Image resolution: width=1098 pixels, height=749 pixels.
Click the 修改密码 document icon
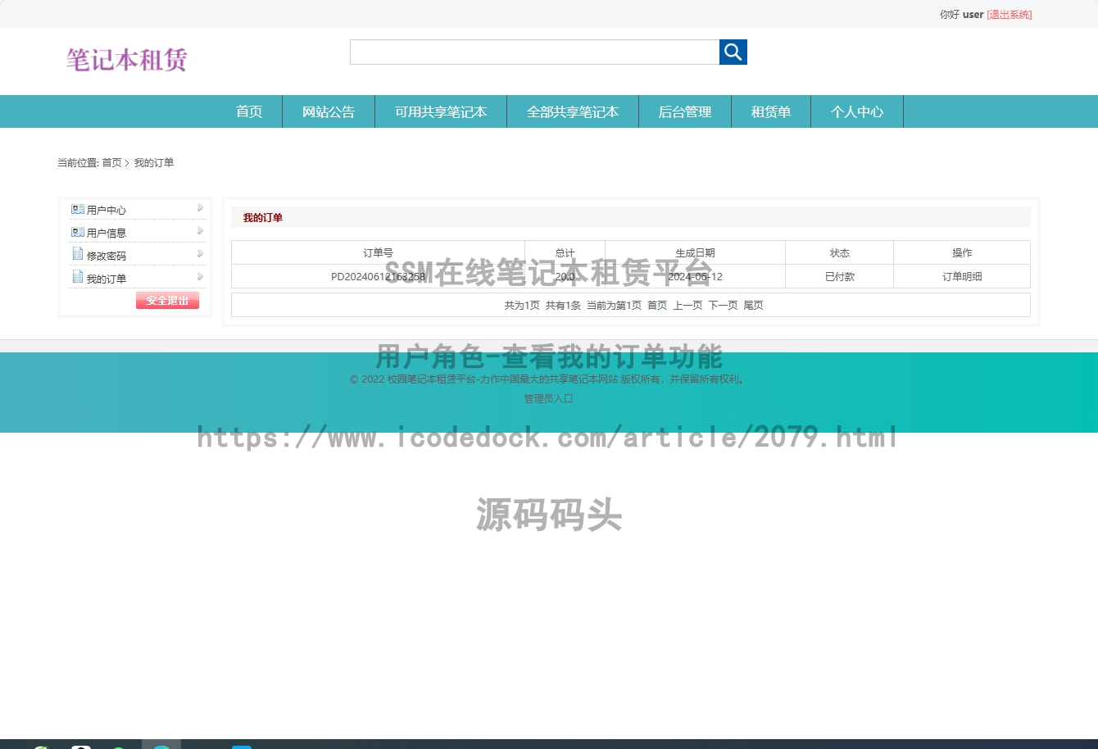click(78, 254)
